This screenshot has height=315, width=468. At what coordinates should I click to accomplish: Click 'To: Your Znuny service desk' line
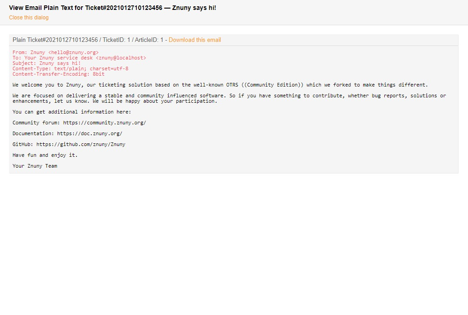53,58
